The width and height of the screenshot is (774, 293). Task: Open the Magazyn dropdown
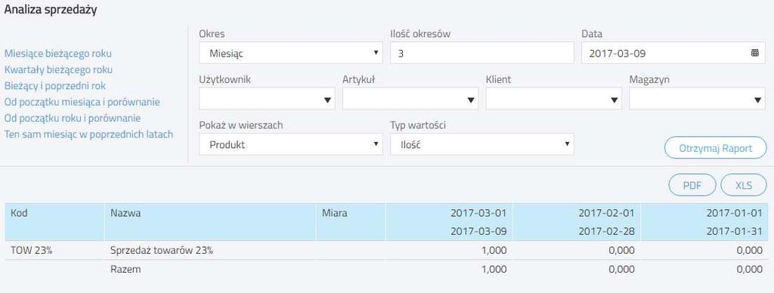tap(697, 99)
